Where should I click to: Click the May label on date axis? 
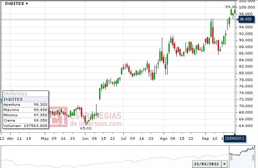(45, 139)
